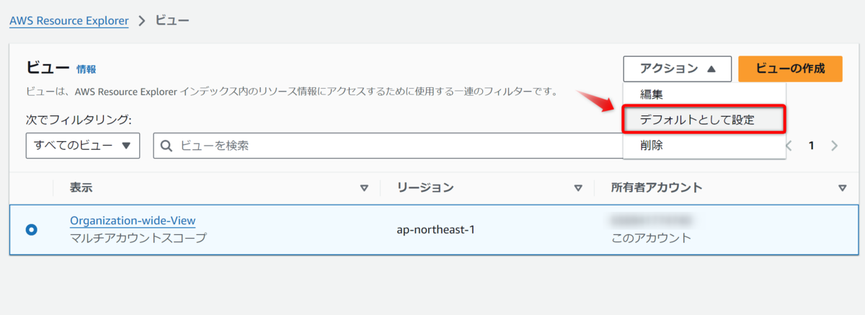Image resolution: width=865 pixels, height=315 pixels.
Task: Click the 情報 info link
Action: (x=86, y=70)
